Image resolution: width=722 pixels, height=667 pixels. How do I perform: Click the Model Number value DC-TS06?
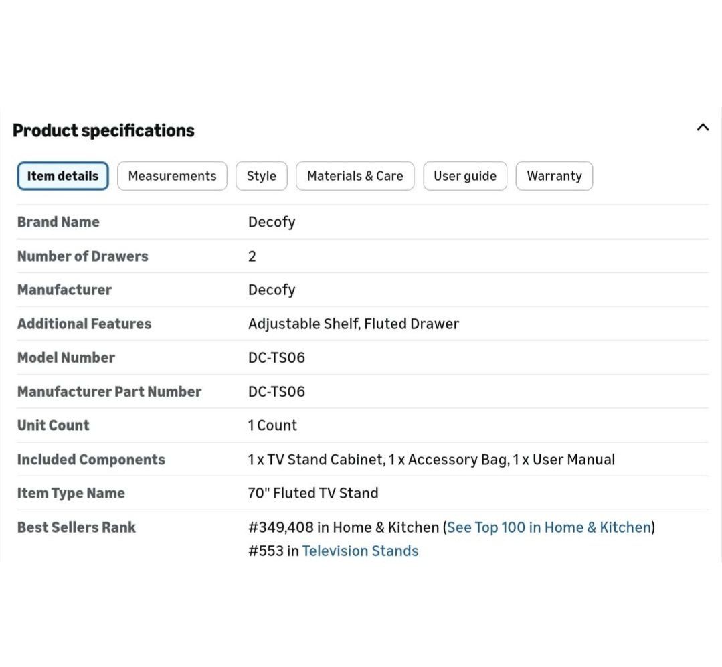(x=277, y=358)
